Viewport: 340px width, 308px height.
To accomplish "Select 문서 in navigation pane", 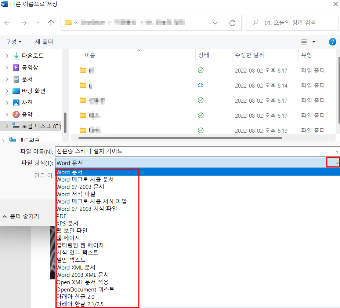I will coord(27,79).
